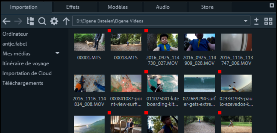
Task: Expand the Mes médias dropdown arrow
Action: 58,53
